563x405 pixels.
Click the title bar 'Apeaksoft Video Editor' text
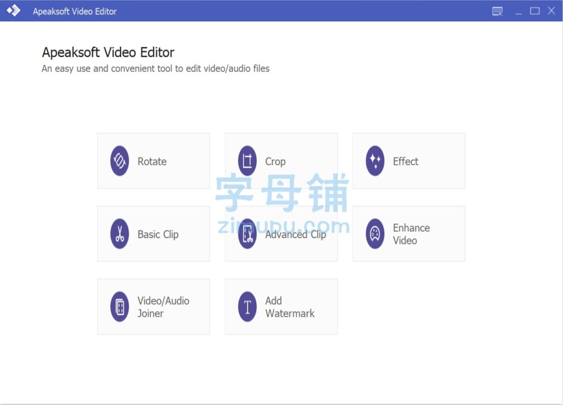point(75,12)
